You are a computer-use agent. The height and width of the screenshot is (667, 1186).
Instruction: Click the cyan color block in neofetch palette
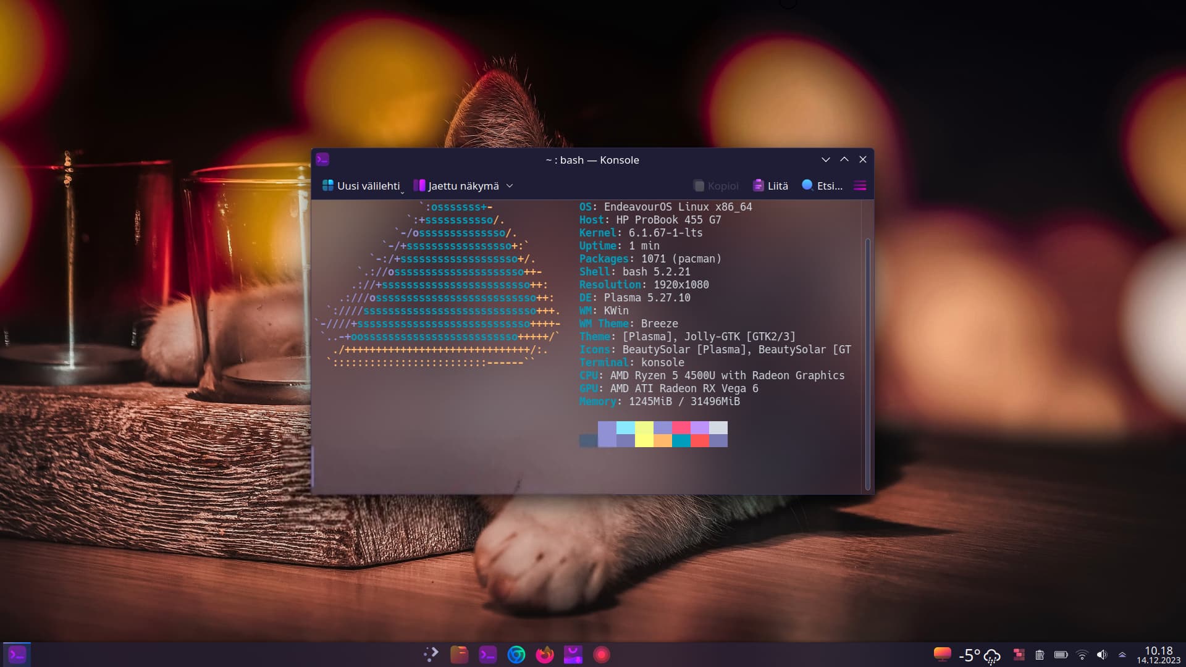click(626, 428)
